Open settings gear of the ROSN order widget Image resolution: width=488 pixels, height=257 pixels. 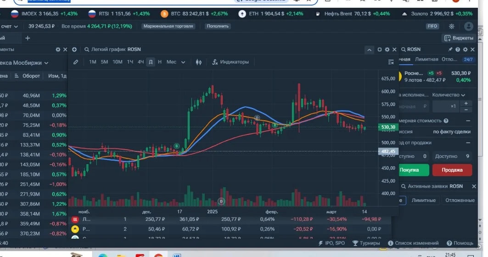(466, 50)
